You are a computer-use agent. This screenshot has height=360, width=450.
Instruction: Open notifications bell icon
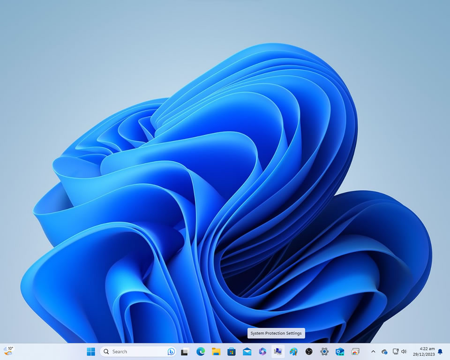[440, 352]
